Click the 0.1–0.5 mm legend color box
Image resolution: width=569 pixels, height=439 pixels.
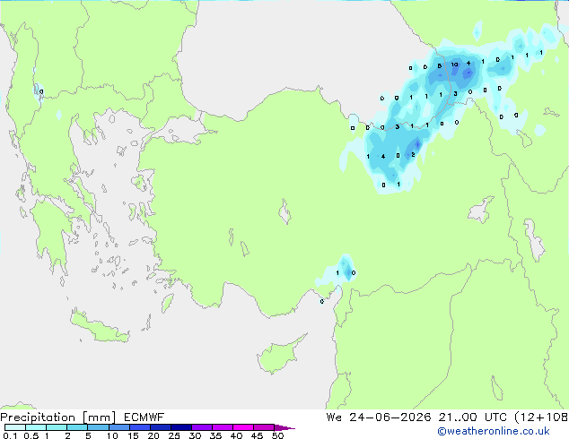tap(15, 427)
